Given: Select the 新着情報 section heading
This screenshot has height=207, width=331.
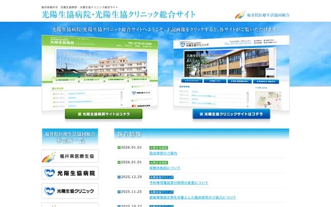Looking at the screenshot, I should 129,134.
